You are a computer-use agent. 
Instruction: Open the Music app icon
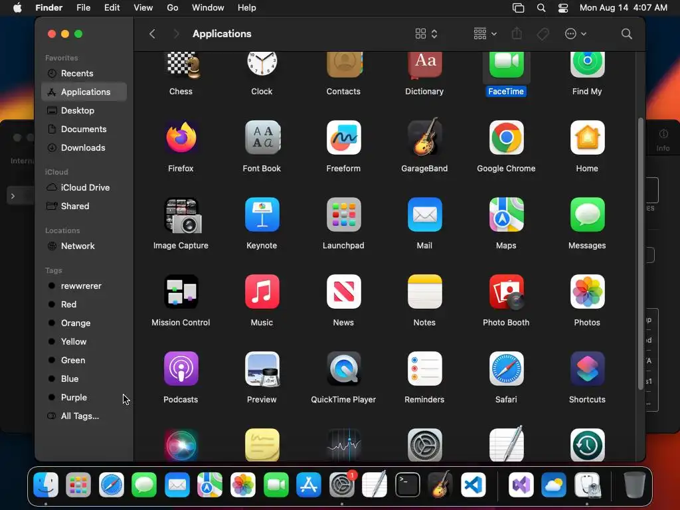(x=262, y=292)
